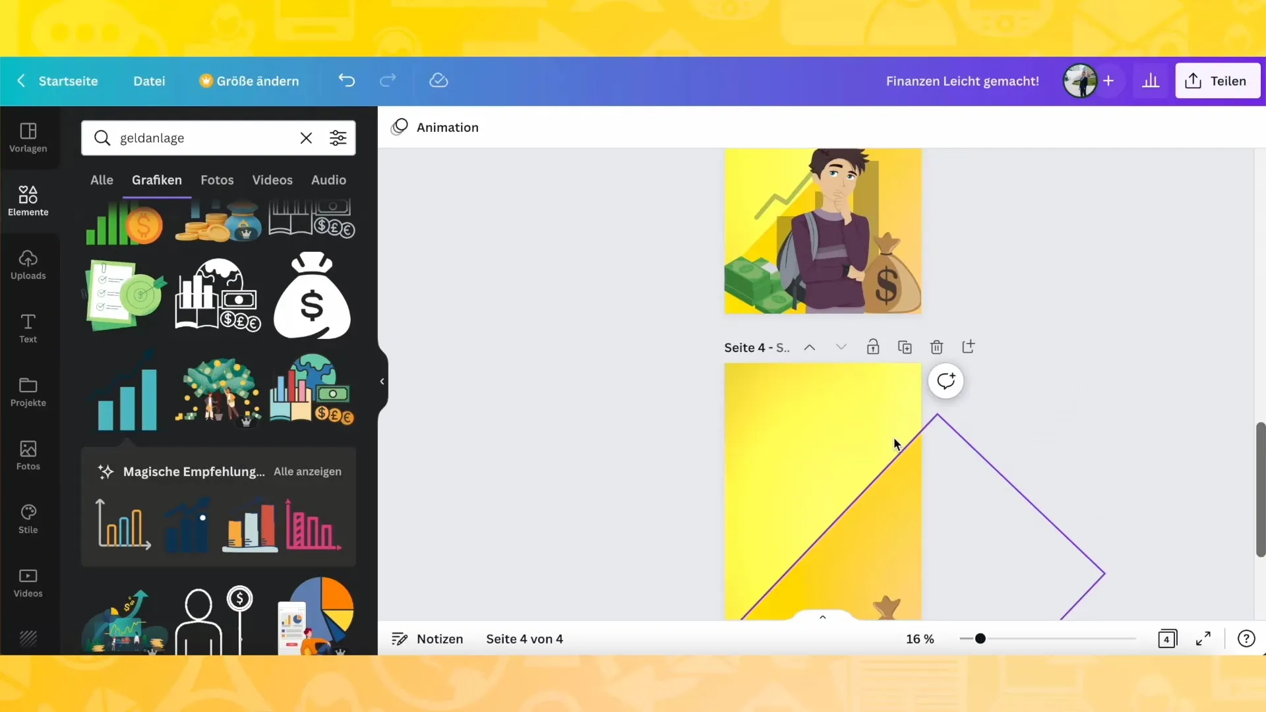Click the Videos tab in search results

pyautogui.click(x=272, y=180)
